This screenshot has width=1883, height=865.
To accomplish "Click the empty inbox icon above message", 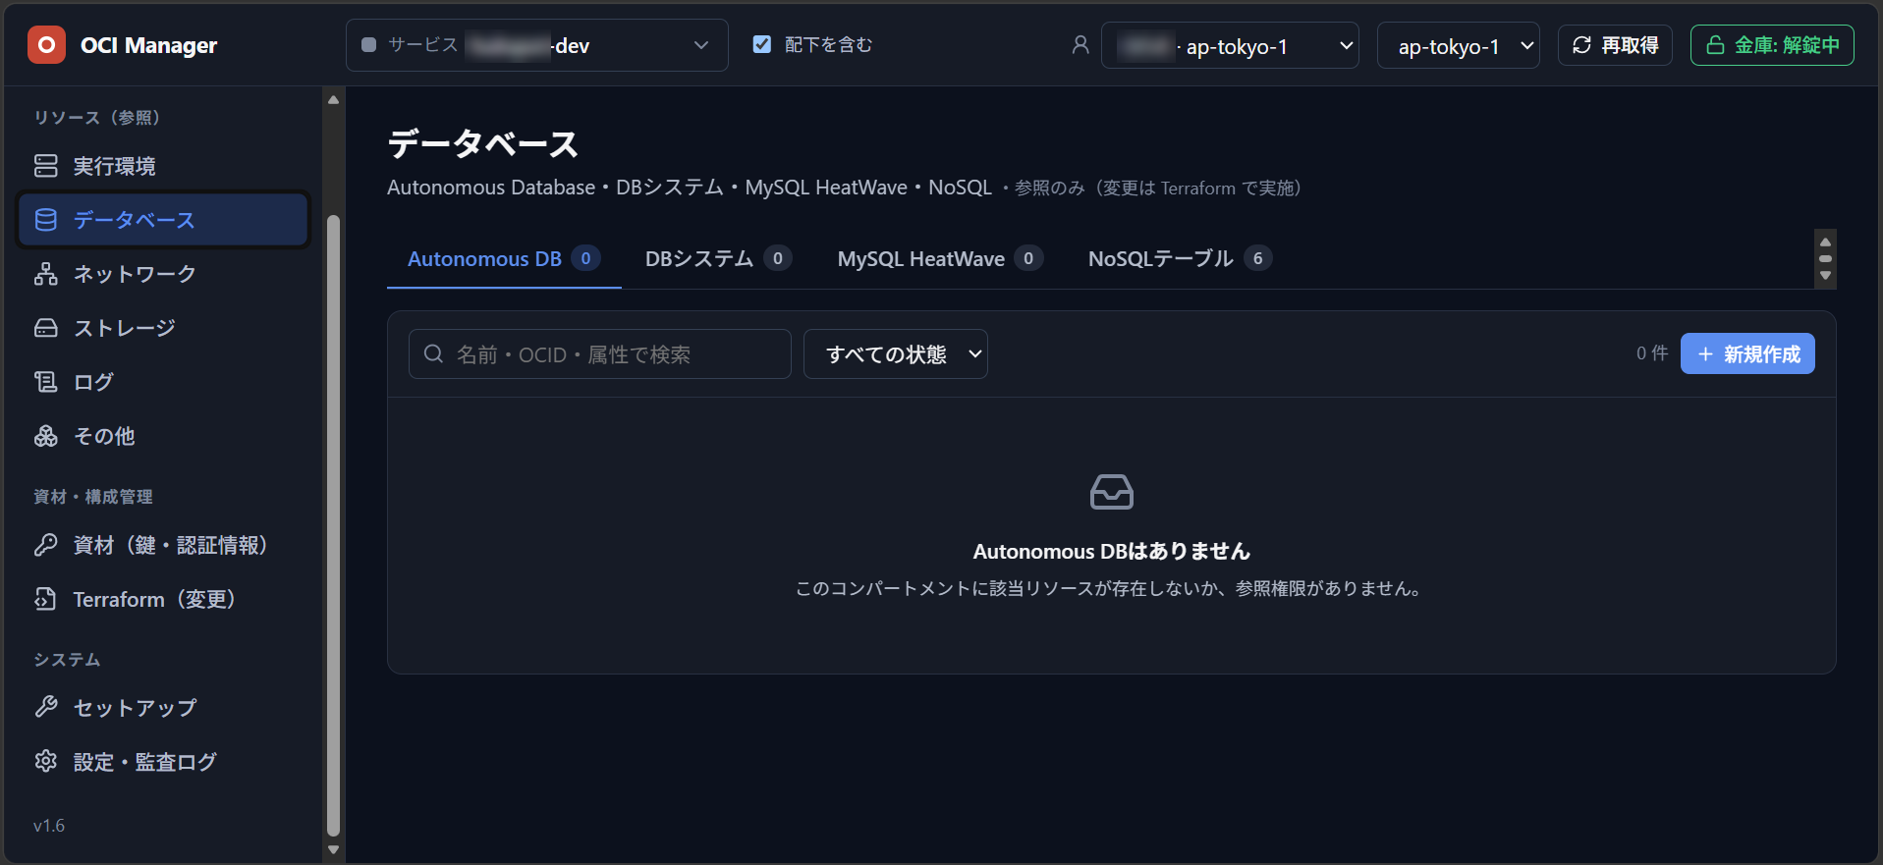I will [1112, 492].
